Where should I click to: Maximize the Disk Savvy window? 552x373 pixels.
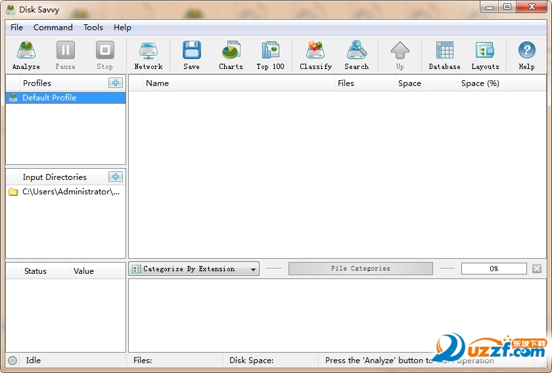(507, 7)
